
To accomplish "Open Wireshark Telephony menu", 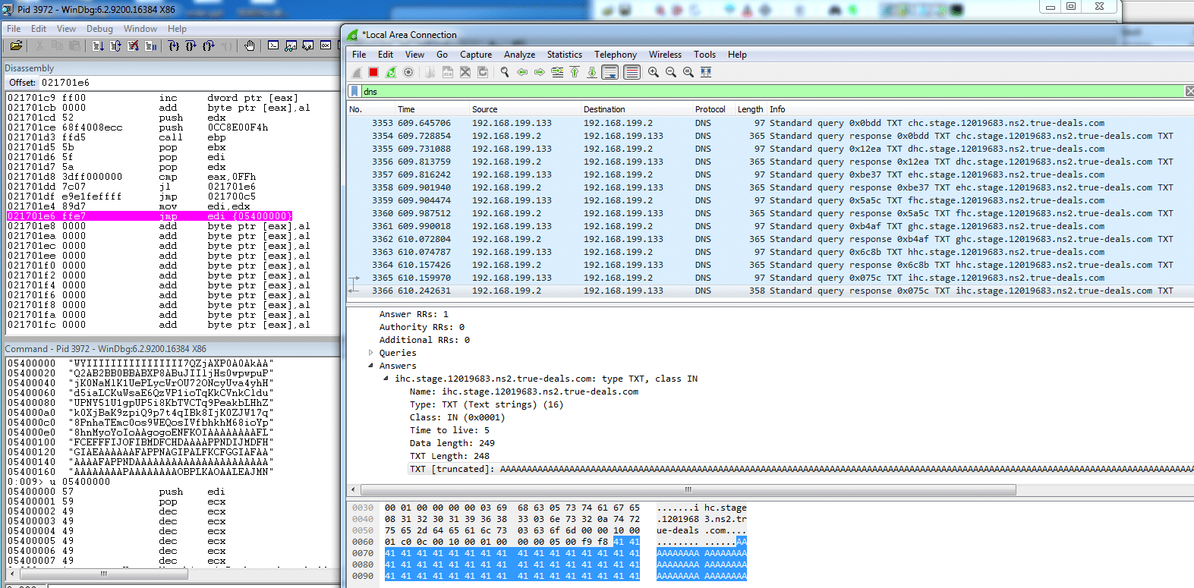I will tap(616, 55).
